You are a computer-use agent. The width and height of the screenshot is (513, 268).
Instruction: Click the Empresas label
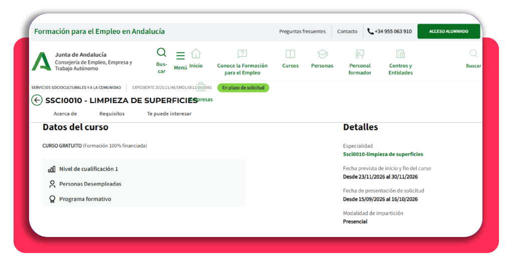click(x=201, y=99)
